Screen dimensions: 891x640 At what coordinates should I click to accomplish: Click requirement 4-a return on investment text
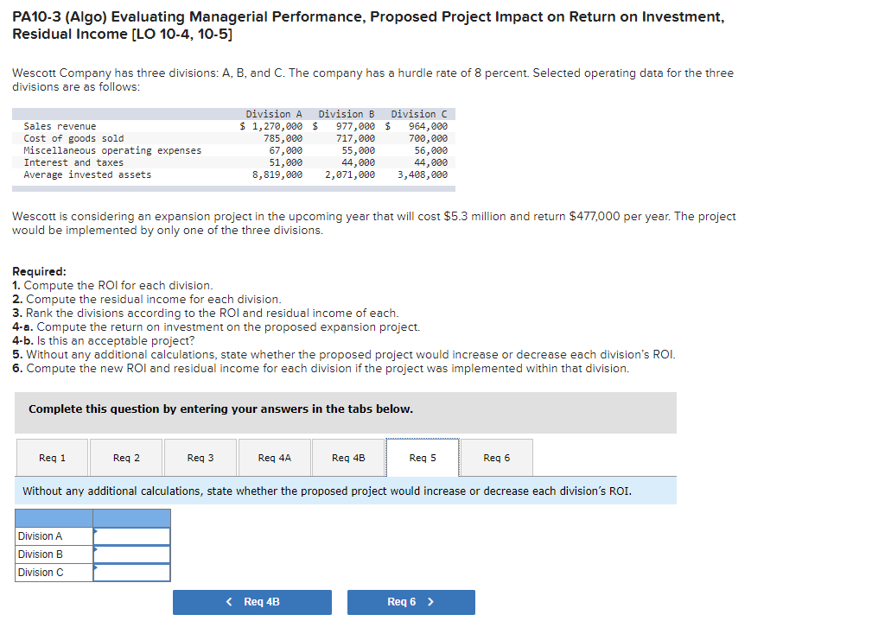point(216,327)
